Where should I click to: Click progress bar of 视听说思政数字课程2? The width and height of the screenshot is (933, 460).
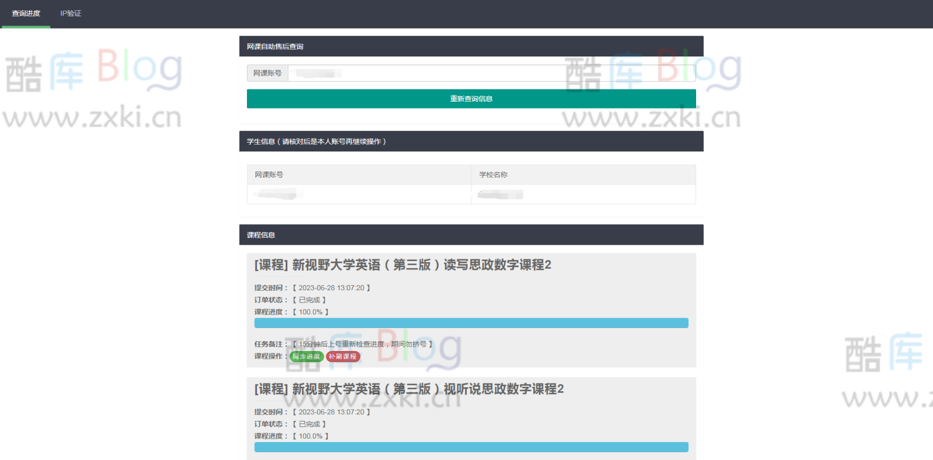pos(471,447)
